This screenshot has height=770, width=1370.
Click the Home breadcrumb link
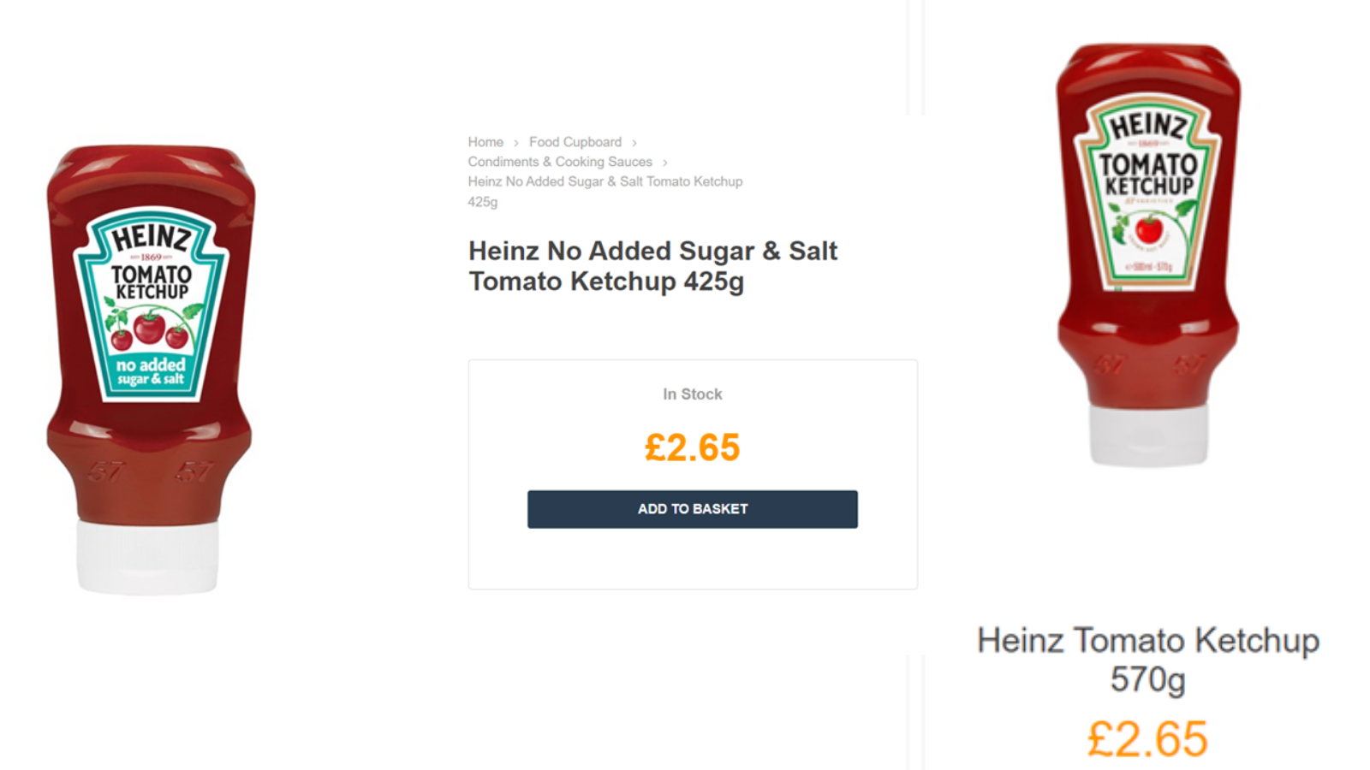tap(485, 142)
